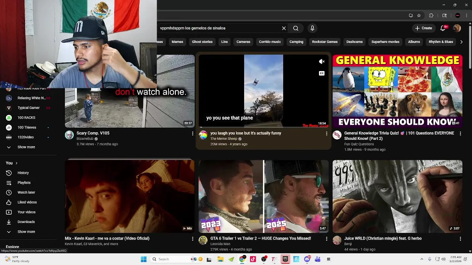Select the Ghost stories filter chip
This screenshot has width=472, height=265.
202,42
